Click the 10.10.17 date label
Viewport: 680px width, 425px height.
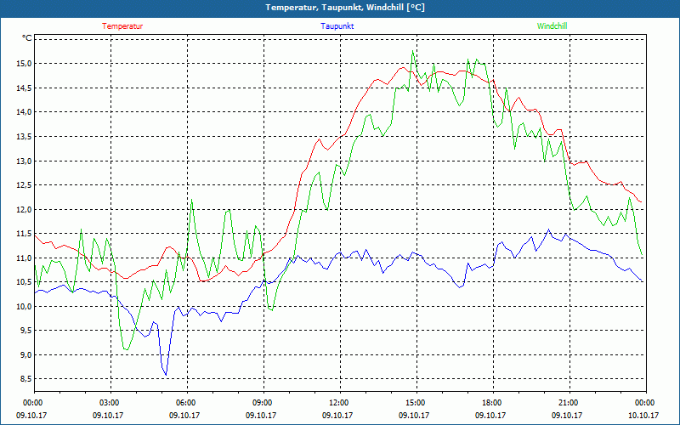point(645,415)
